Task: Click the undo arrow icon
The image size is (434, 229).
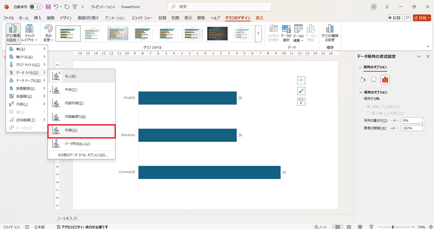Action: click(56, 6)
